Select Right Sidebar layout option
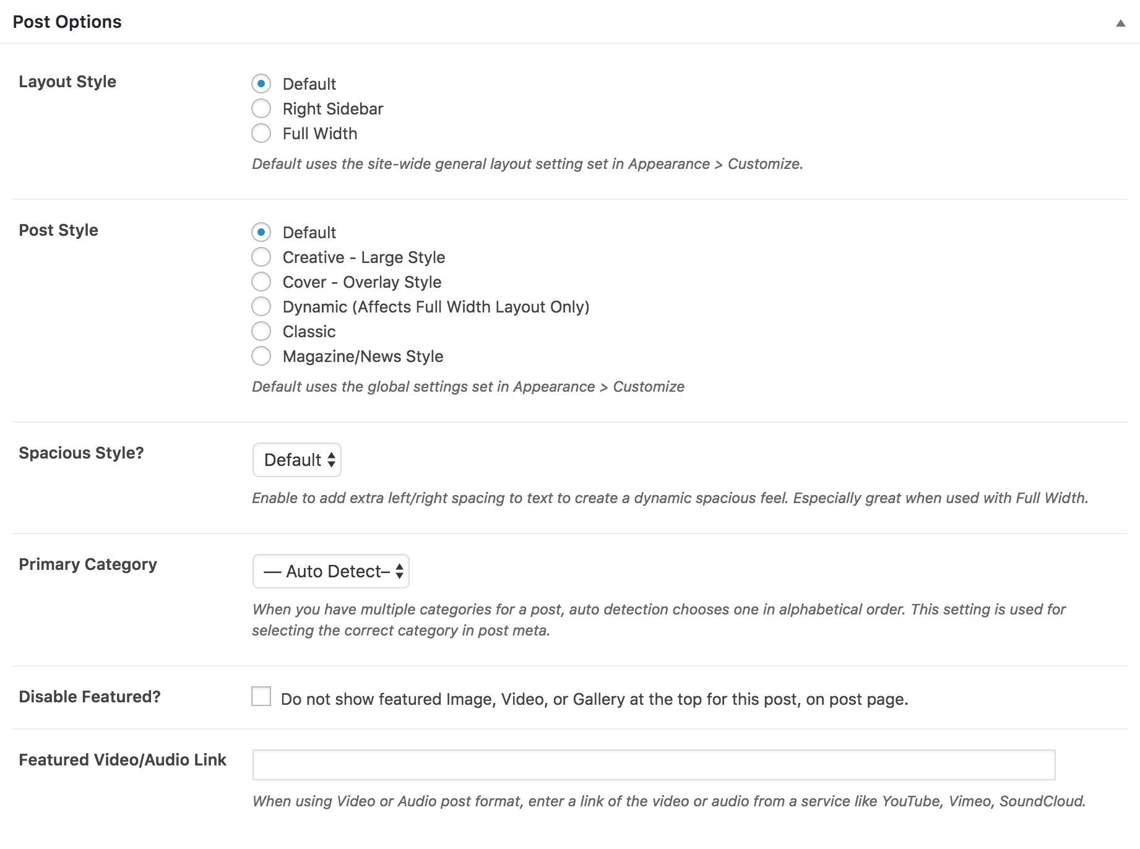 click(261, 108)
